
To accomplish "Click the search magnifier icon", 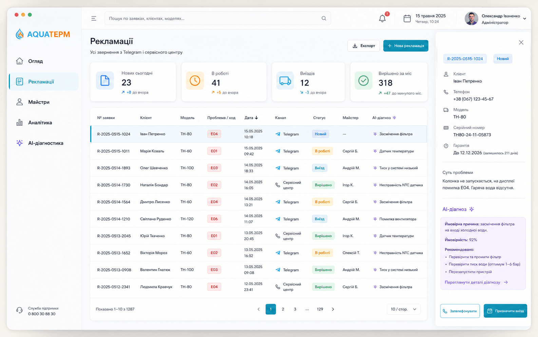I will click(324, 18).
